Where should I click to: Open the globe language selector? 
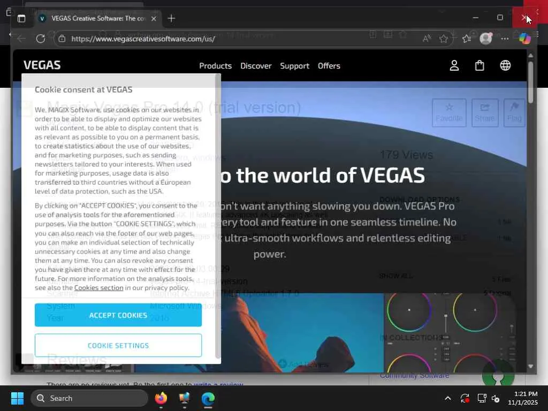coord(505,65)
